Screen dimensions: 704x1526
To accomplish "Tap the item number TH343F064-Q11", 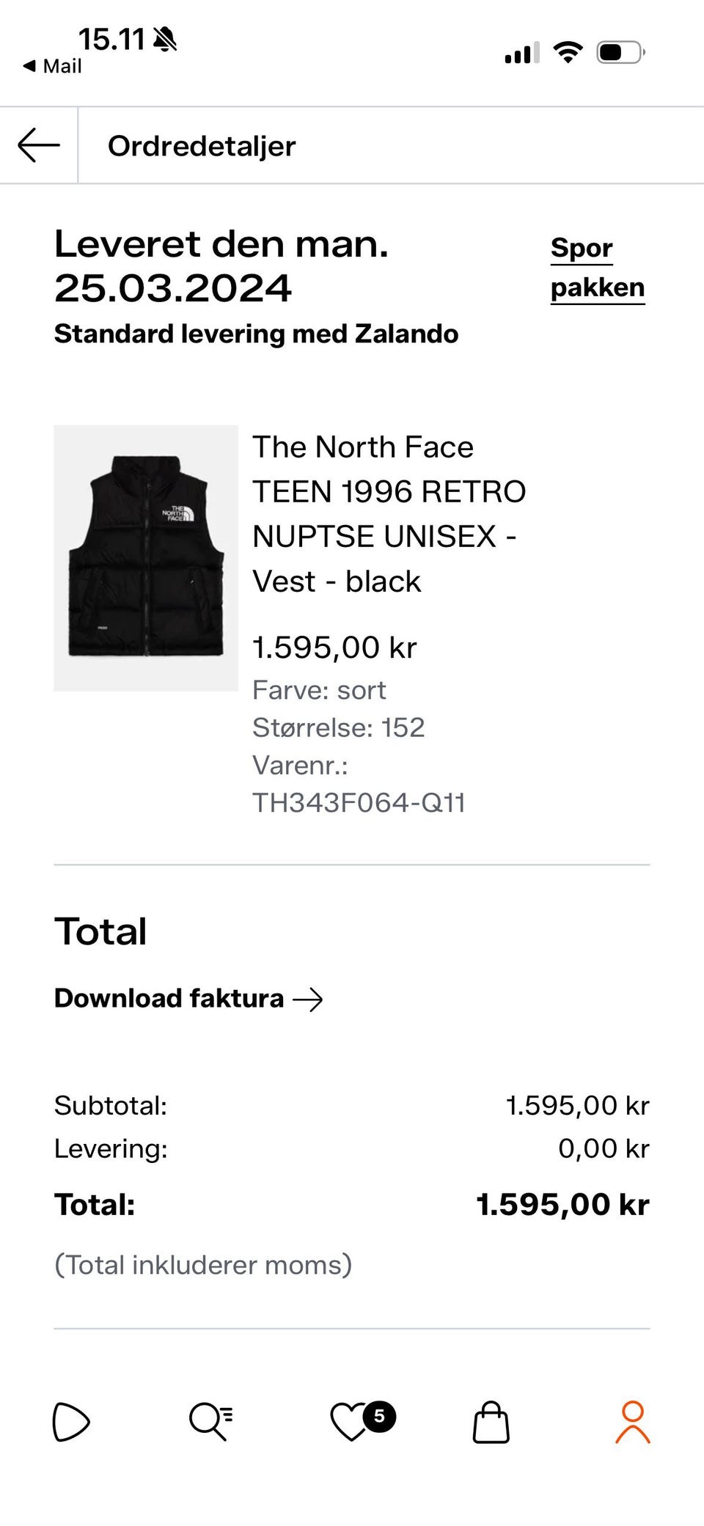I will pyautogui.click(x=359, y=803).
